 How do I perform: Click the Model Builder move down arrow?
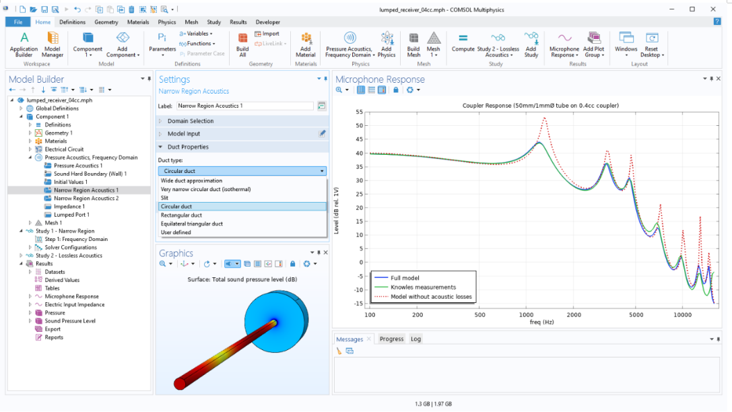pos(43,90)
